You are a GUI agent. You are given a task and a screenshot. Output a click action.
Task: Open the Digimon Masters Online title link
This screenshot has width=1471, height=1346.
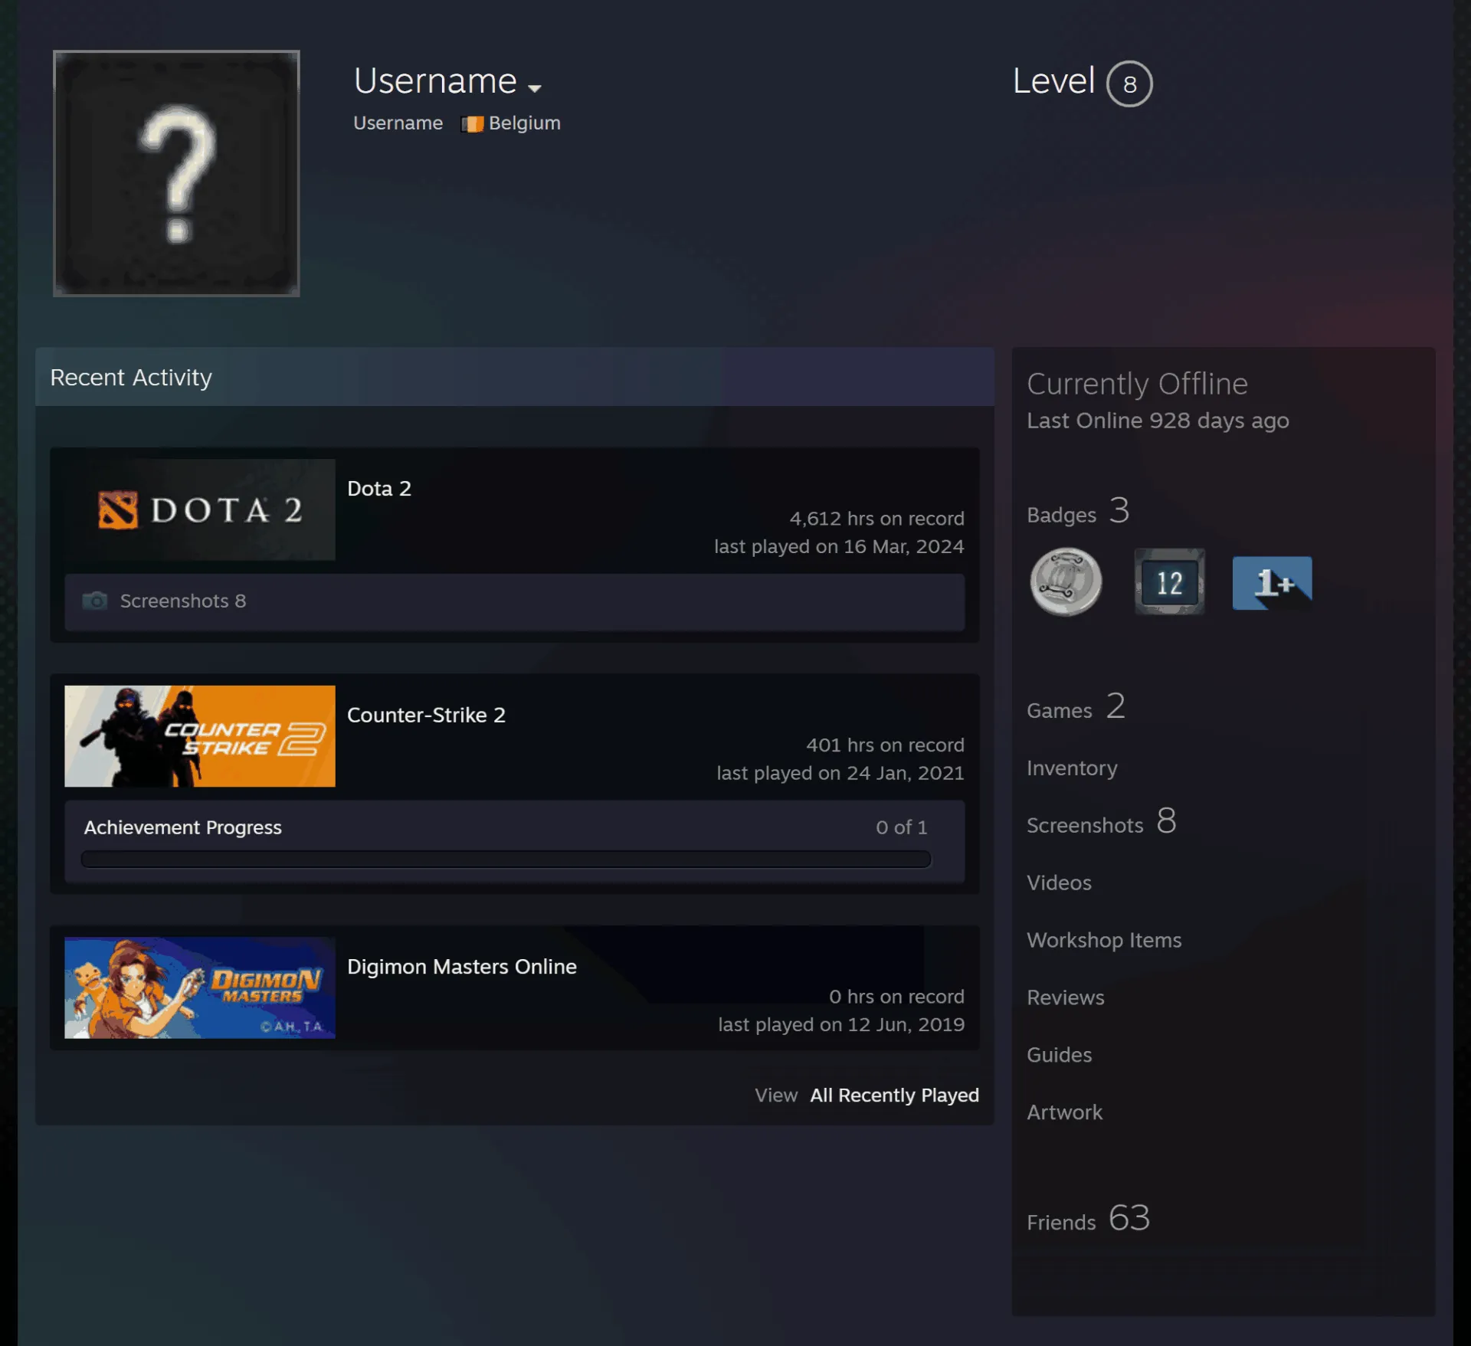(462, 967)
